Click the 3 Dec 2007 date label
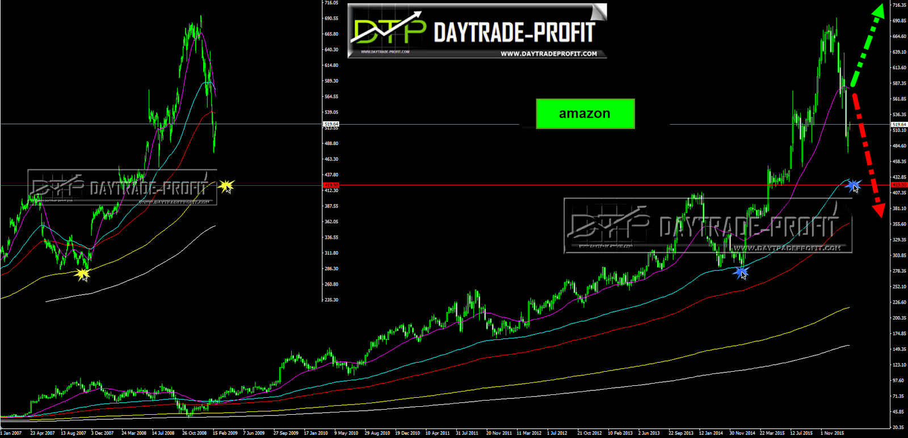 coord(102,433)
